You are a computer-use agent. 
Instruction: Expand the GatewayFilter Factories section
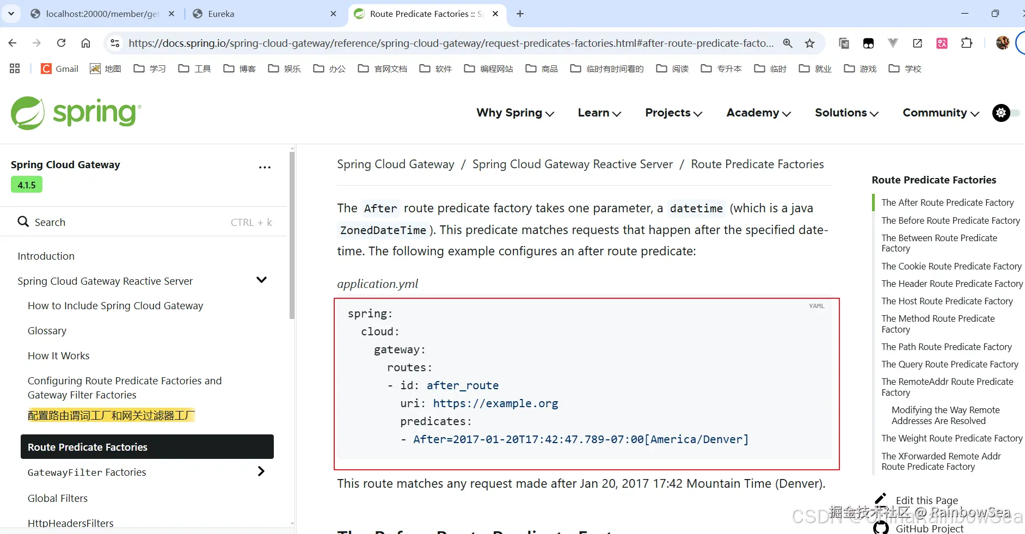pyautogui.click(x=261, y=471)
